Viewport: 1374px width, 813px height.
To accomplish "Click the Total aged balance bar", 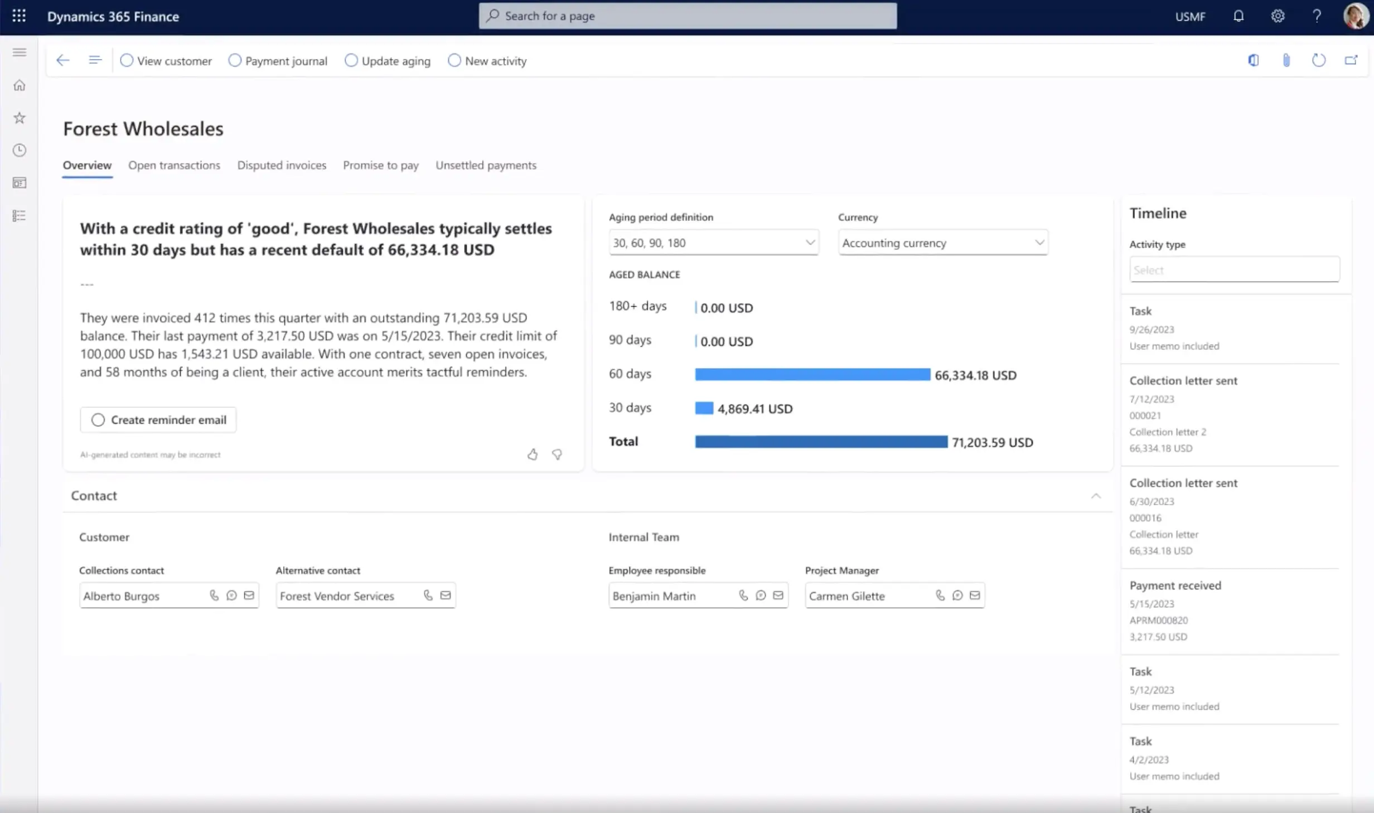I will 821,442.
